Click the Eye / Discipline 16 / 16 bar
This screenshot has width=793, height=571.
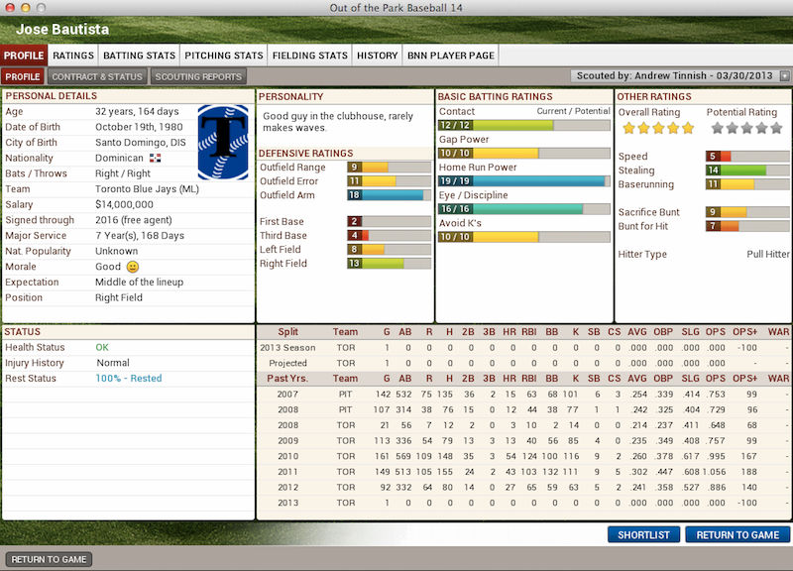[524, 209]
